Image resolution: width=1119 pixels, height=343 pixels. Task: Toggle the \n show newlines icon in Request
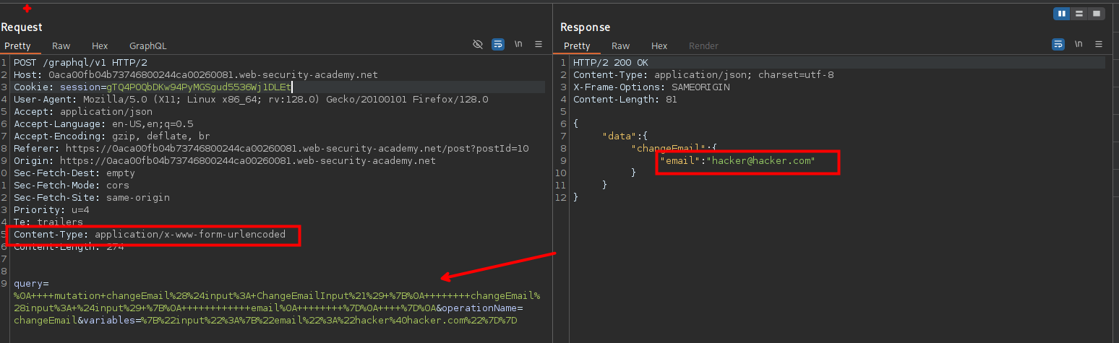(x=518, y=45)
